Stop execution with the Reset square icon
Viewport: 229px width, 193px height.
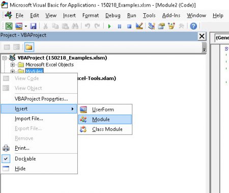point(129,26)
